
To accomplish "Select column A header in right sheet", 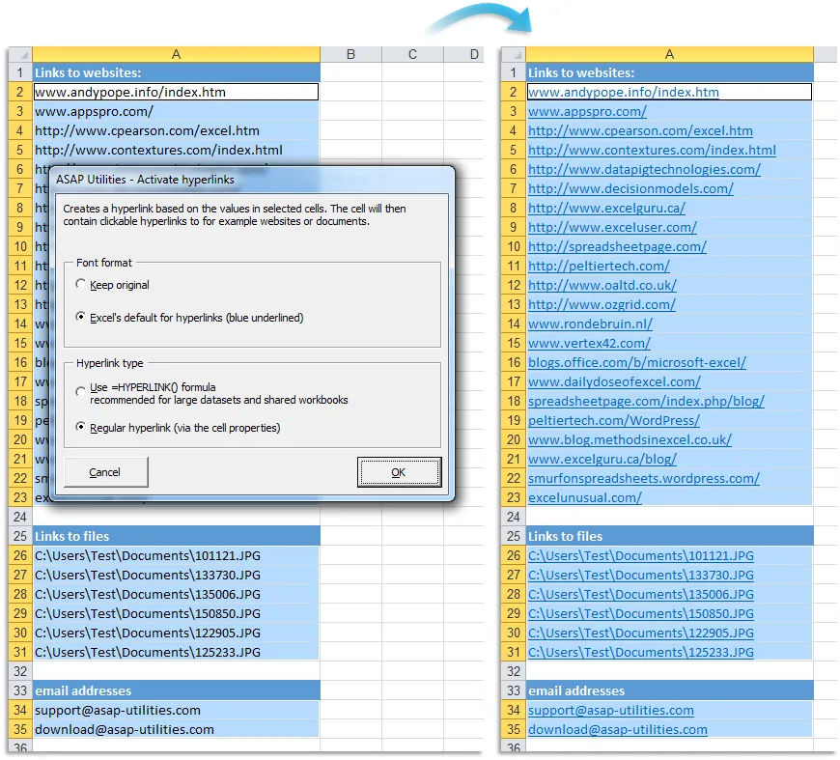I will (670, 54).
